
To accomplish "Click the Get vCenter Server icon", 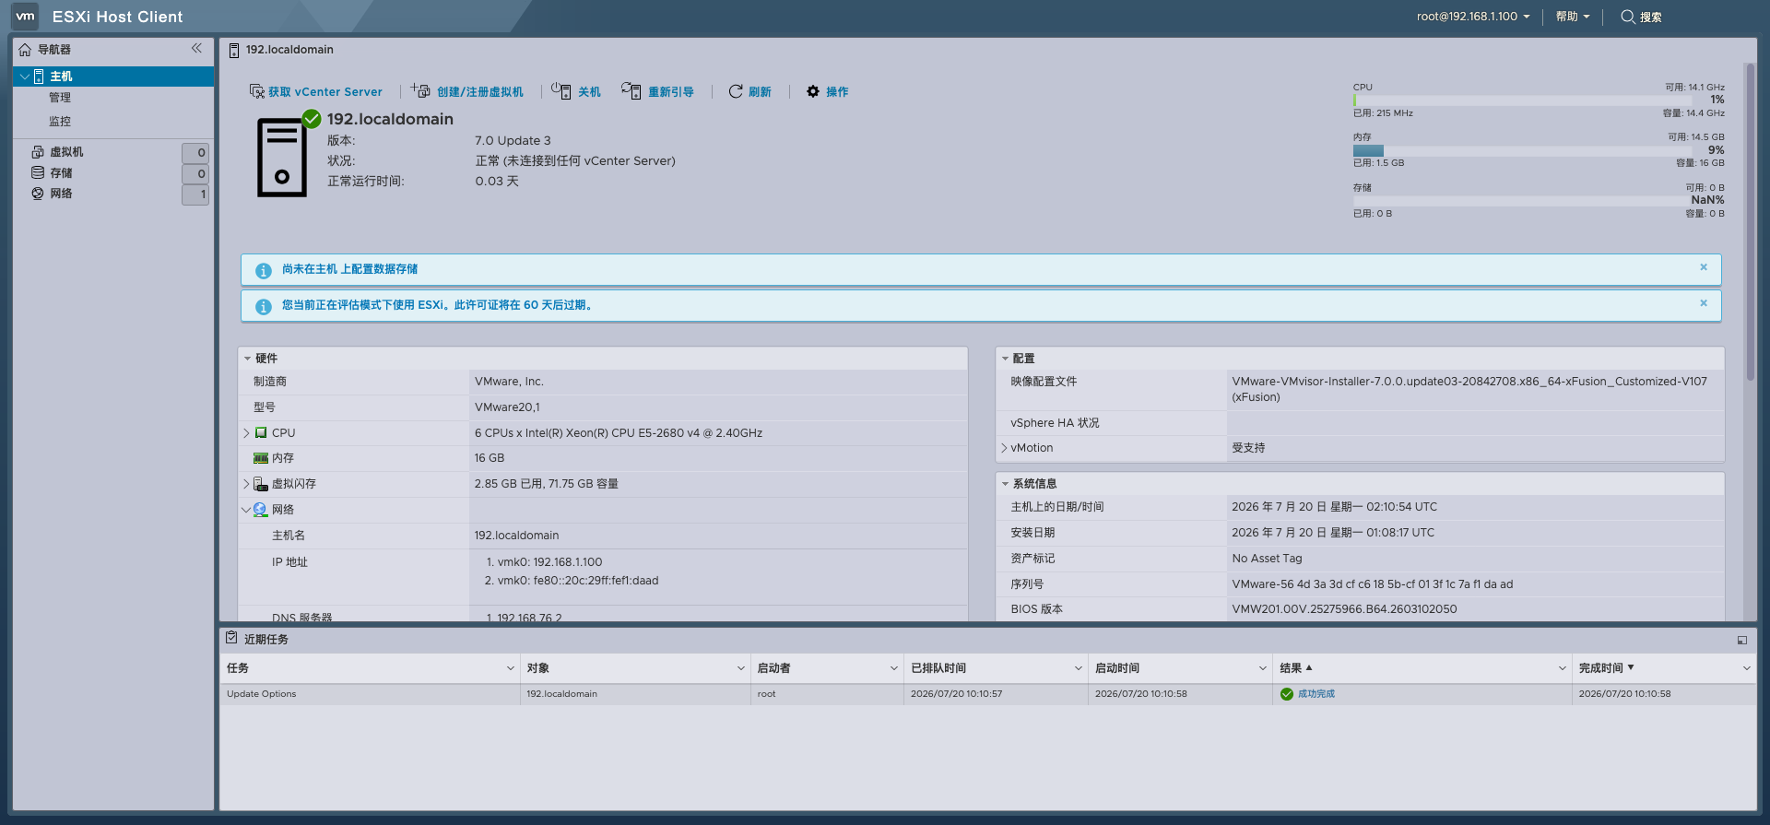I will point(257,91).
